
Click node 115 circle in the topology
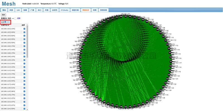point(170,53)
